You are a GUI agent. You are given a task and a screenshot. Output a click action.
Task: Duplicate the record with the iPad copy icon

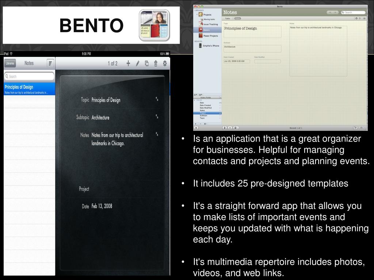[x=146, y=63]
